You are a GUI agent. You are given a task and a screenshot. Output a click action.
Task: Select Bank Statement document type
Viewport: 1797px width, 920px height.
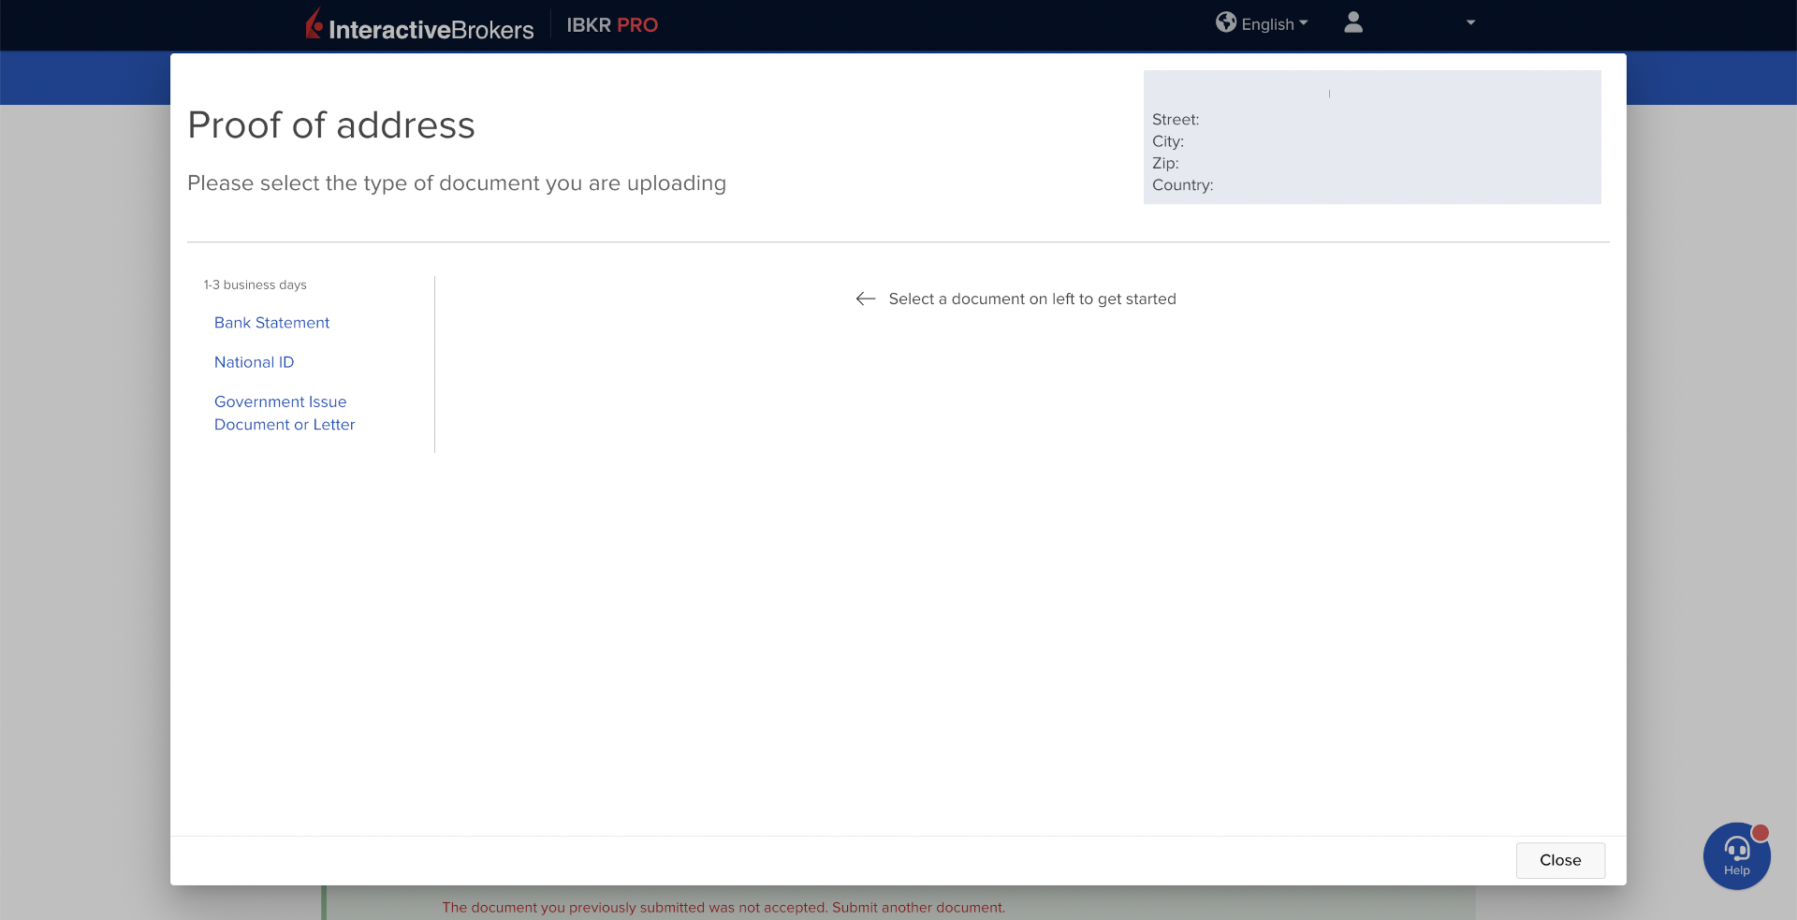tap(271, 323)
